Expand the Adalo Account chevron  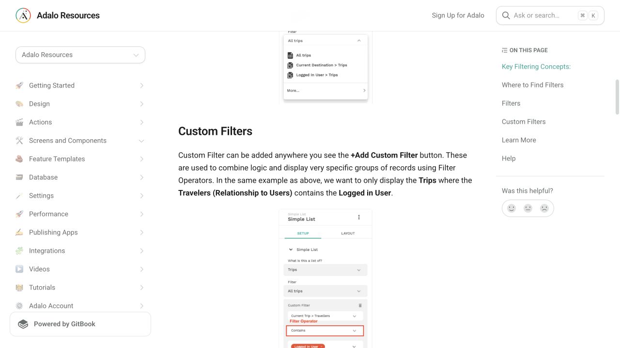click(141, 306)
